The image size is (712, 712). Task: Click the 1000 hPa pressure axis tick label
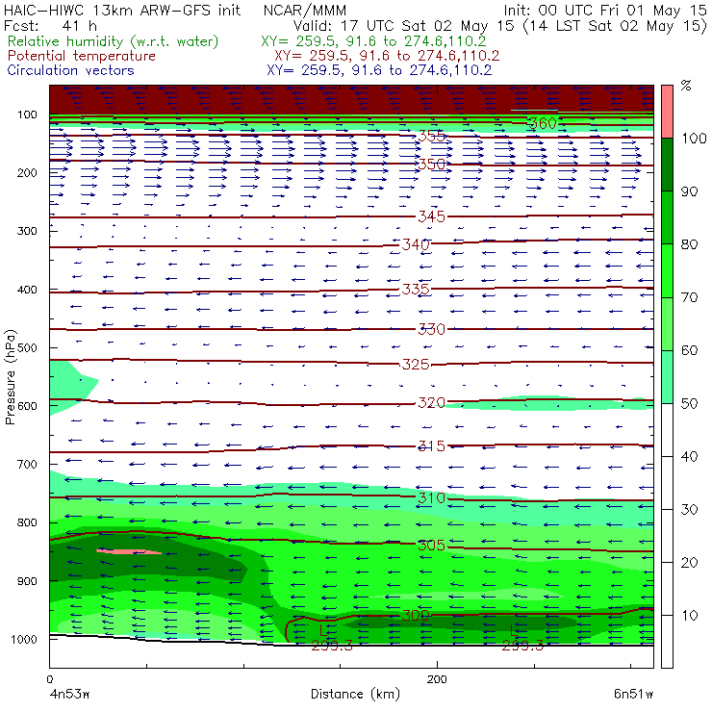coord(23,639)
